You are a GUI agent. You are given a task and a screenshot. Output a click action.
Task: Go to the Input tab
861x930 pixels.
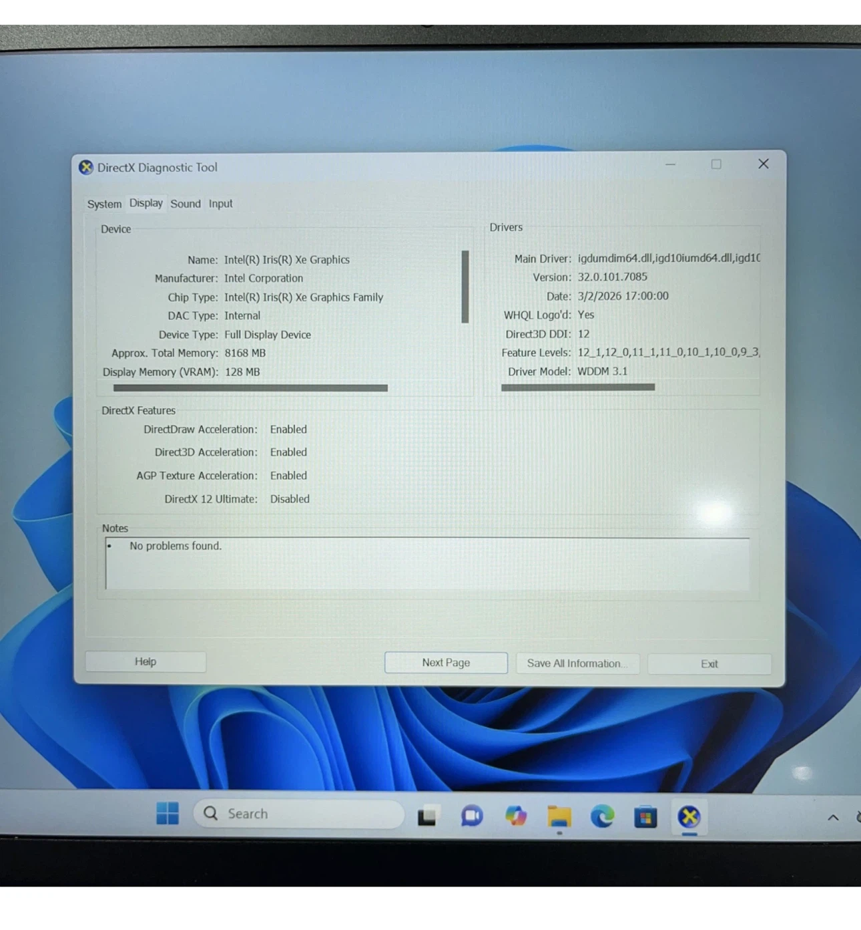[221, 204]
